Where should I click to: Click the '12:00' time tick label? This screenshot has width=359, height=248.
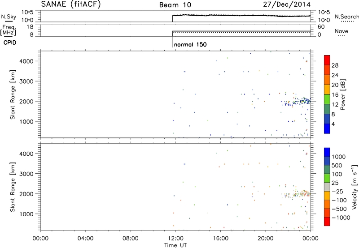[x=175, y=239]
